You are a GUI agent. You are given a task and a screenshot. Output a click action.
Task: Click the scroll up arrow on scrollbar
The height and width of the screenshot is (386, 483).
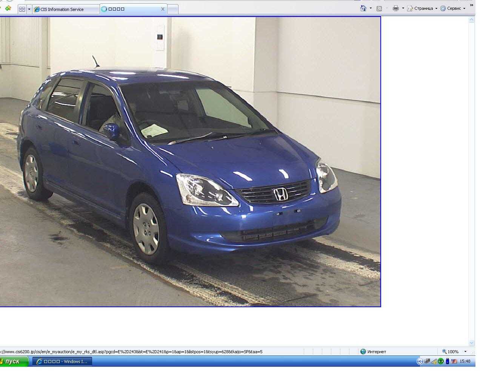tap(471, 20)
